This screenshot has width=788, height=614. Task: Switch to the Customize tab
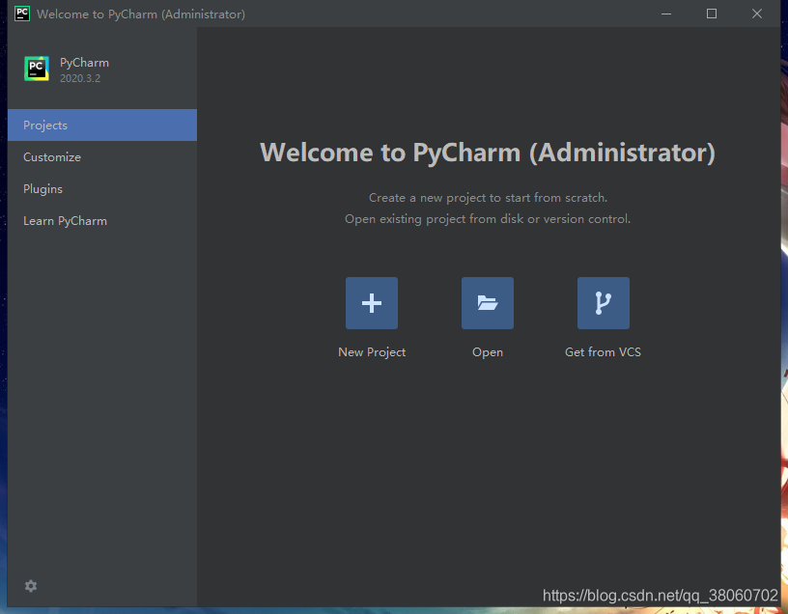(102, 156)
